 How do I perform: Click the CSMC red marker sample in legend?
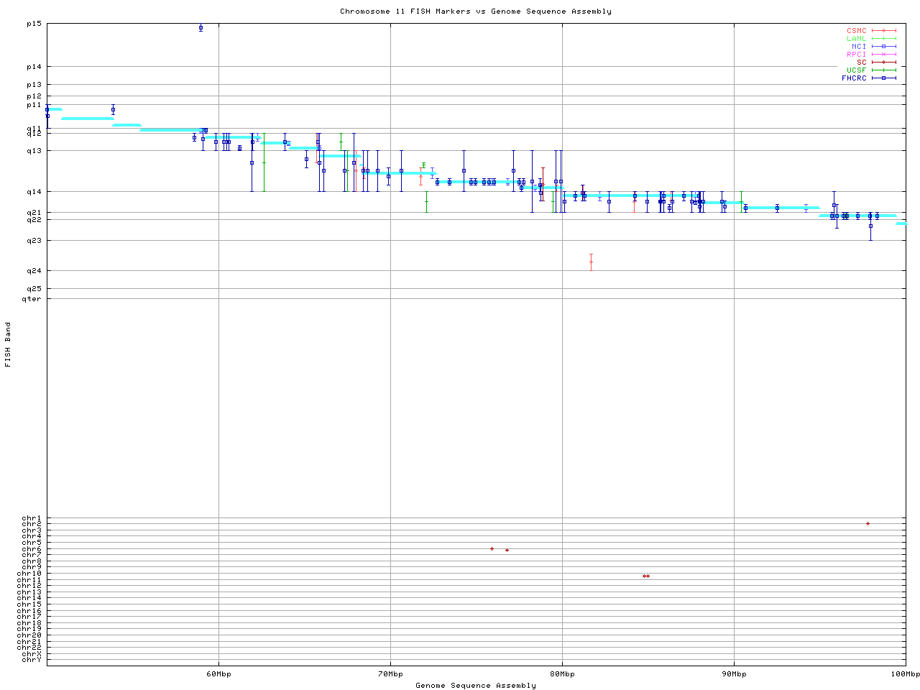pyautogui.click(x=883, y=31)
